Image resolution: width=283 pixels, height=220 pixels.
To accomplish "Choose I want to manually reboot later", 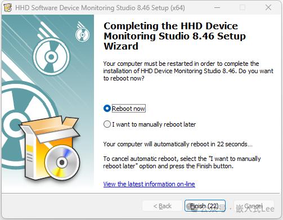I will tap(107, 124).
